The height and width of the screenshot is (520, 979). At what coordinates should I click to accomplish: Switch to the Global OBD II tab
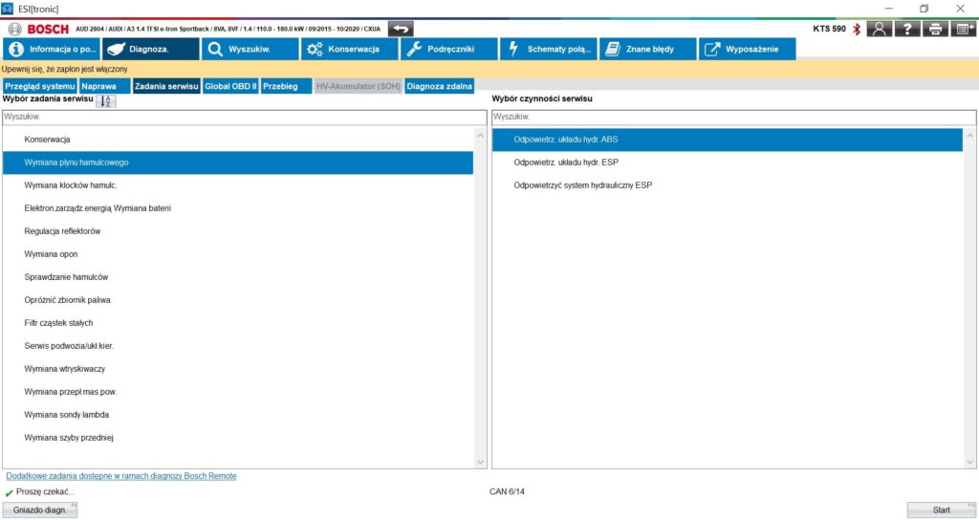click(x=230, y=86)
